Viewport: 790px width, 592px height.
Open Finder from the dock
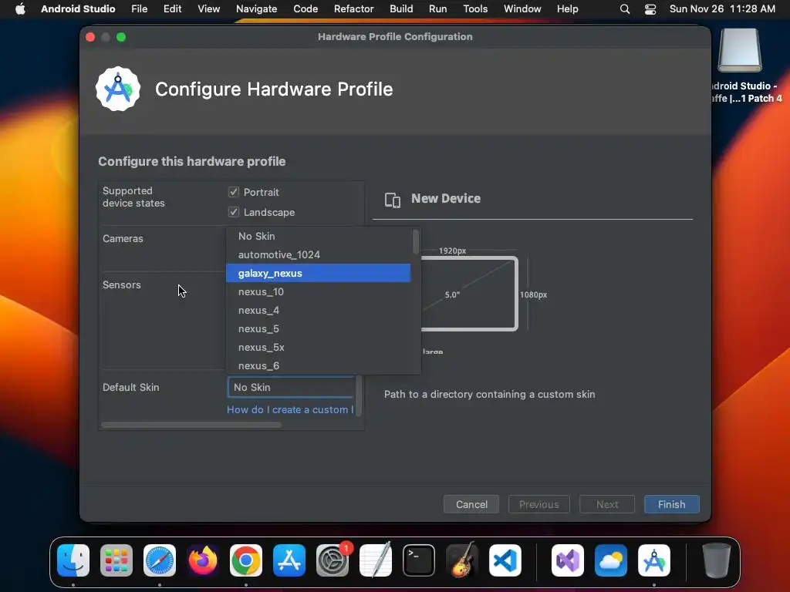click(x=73, y=560)
